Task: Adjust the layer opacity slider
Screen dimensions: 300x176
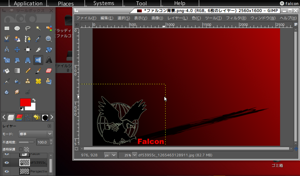Action: point(27,142)
